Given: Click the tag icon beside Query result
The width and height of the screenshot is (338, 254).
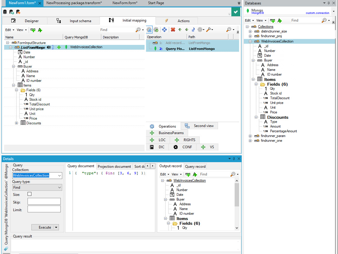Looking at the screenshot, I should point(6,249).
